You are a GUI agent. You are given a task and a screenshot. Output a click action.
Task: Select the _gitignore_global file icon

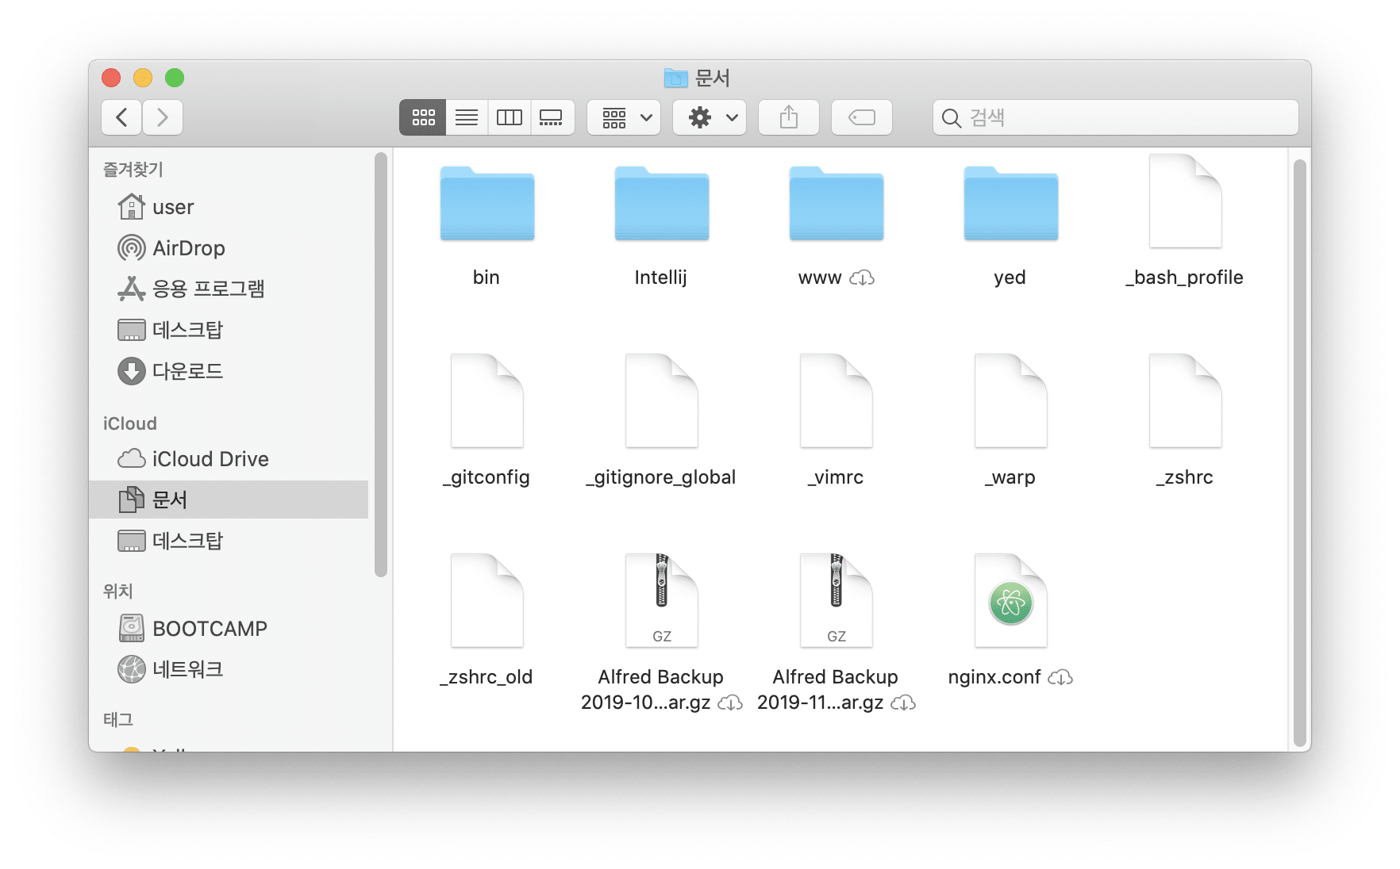click(x=662, y=401)
